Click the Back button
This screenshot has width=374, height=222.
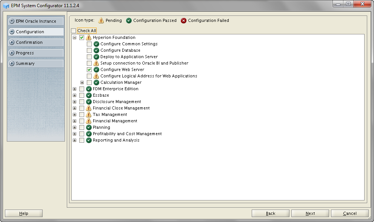click(271, 213)
